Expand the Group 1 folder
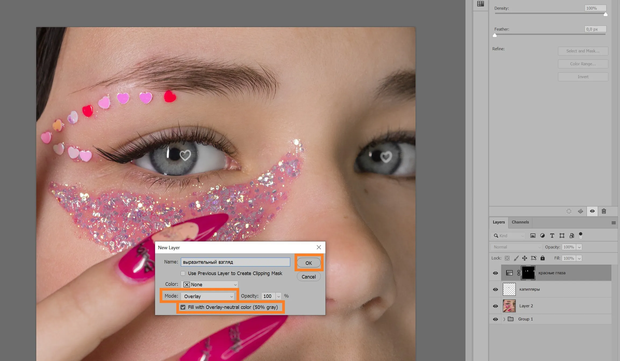620x361 pixels. [x=504, y=319]
